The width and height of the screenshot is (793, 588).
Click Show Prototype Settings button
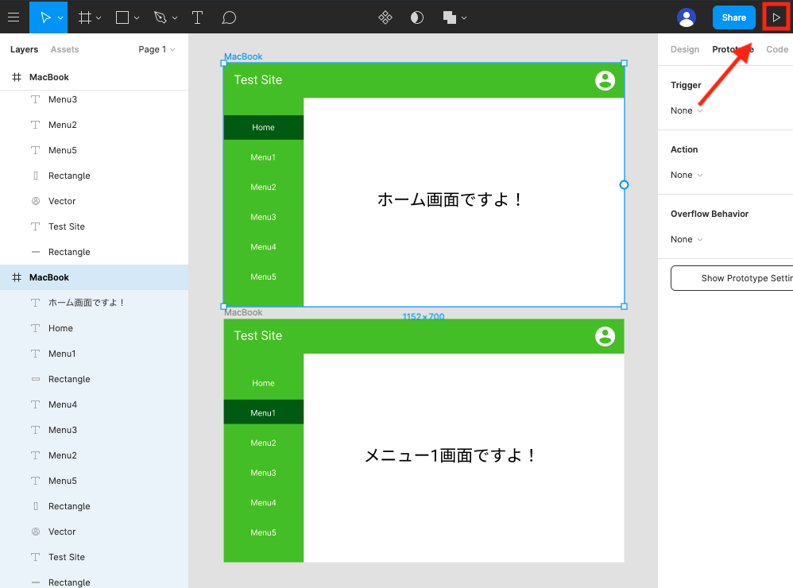[732, 278]
